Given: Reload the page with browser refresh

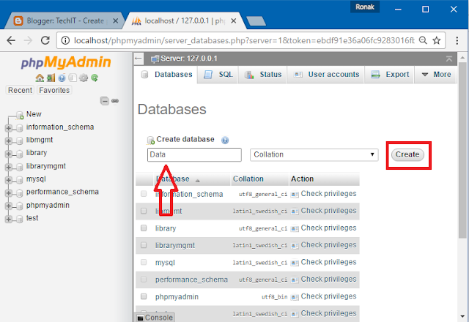Looking at the screenshot, I should coord(45,40).
